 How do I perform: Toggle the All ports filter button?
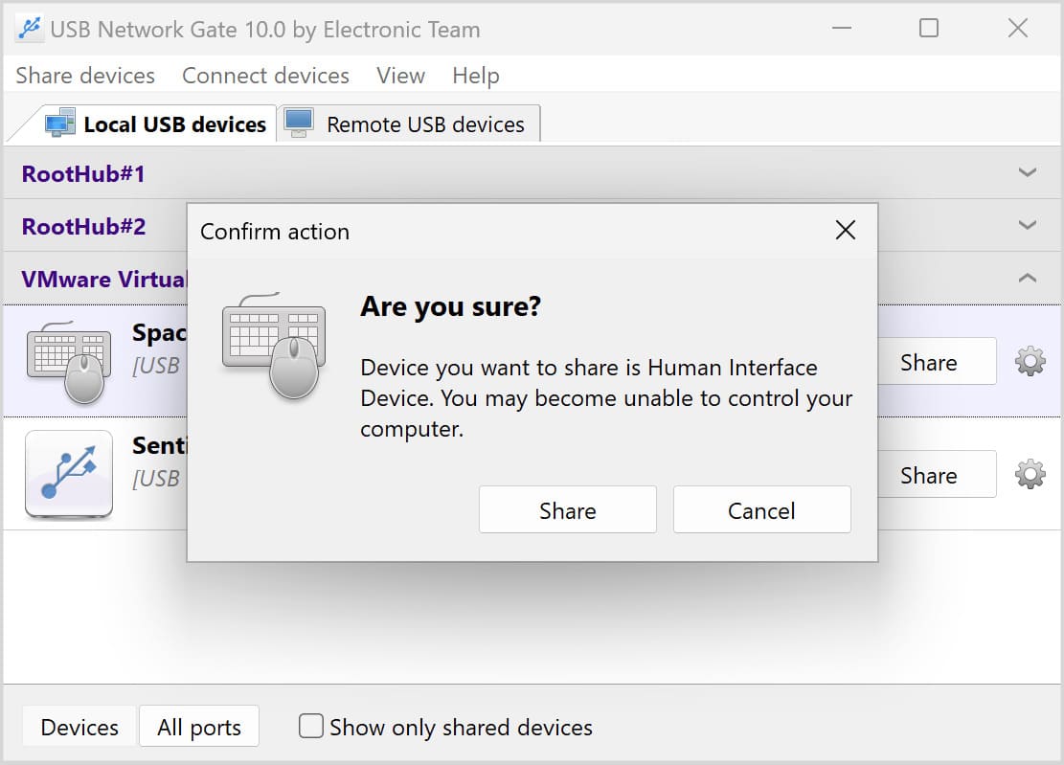click(198, 726)
